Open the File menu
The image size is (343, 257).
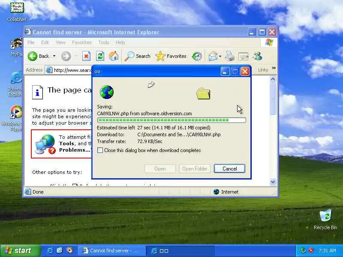point(31,42)
